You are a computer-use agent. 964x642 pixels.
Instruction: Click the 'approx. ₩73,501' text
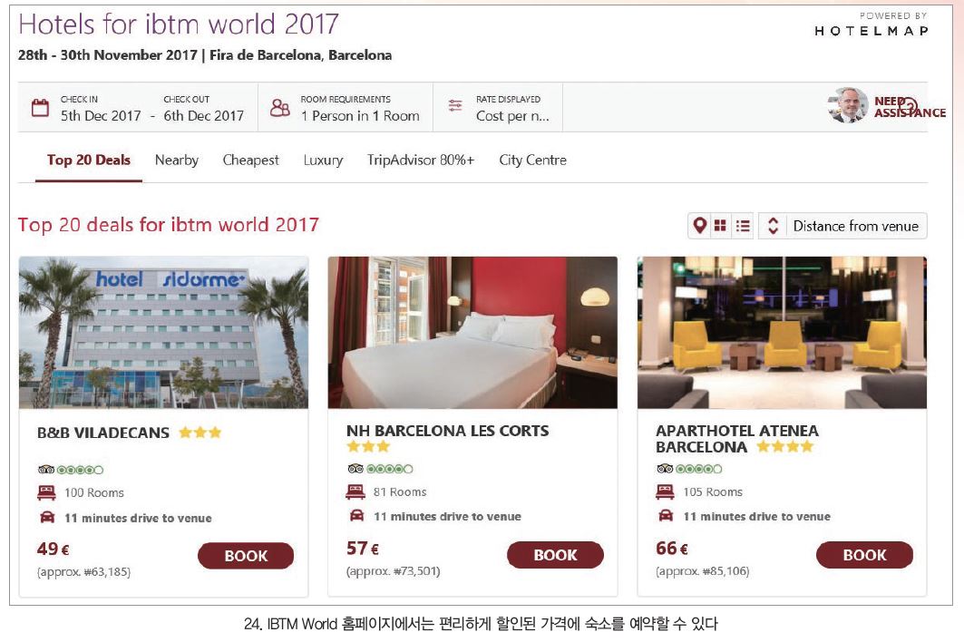click(x=394, y=571)
